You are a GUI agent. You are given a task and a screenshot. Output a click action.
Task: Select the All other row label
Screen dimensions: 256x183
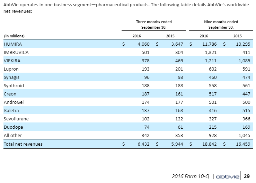pos(13,135)
